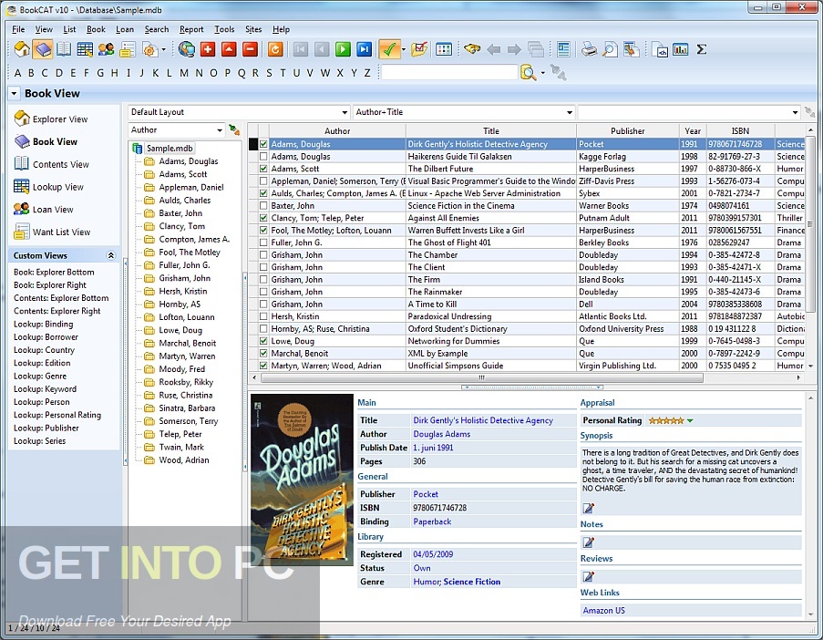The width and height of the screenshot is (823, 640).
Task: Click the Print toolbar icon
Action: coord(589,49)
